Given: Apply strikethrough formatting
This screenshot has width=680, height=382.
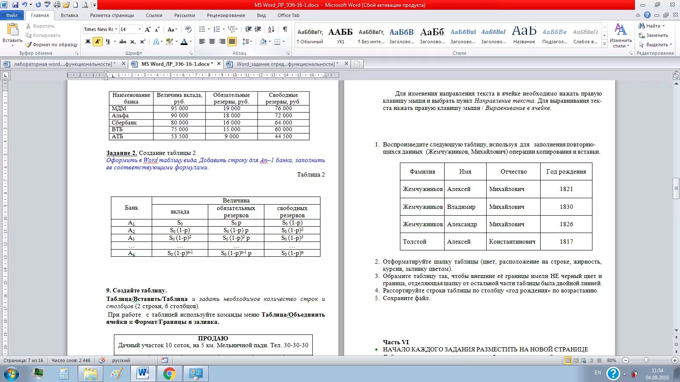Looking at the screenshot, I should tap(123, 42).
